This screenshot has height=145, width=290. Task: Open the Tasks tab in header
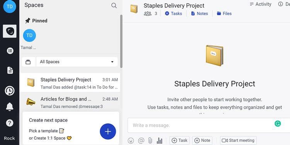point(173,14)
